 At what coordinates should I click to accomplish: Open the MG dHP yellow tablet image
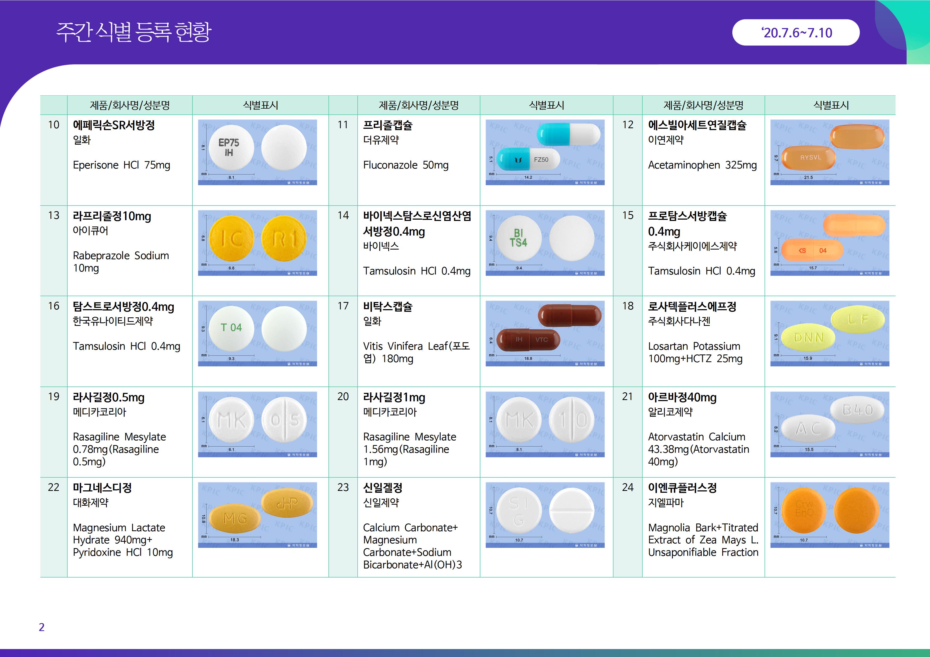(258, 515)
